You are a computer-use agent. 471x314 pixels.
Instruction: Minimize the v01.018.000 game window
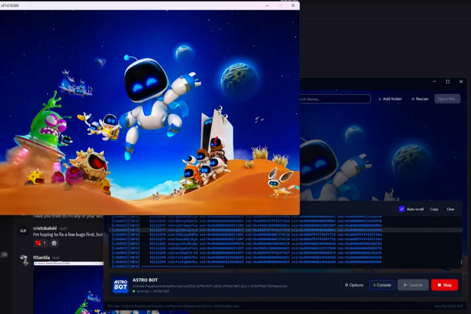click(x=267, y=6)
